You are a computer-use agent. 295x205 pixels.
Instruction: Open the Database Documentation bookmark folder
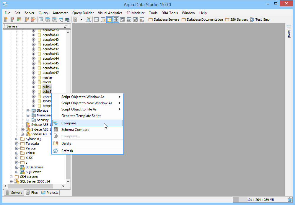202,19
